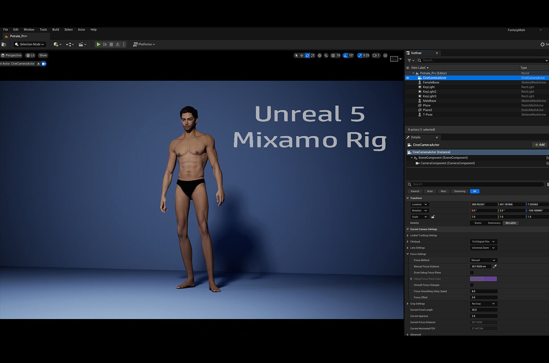Open the viewport Show menu
Image resolution: width=549 pixels, height=363 pixels.
click(x=43, y=55)
